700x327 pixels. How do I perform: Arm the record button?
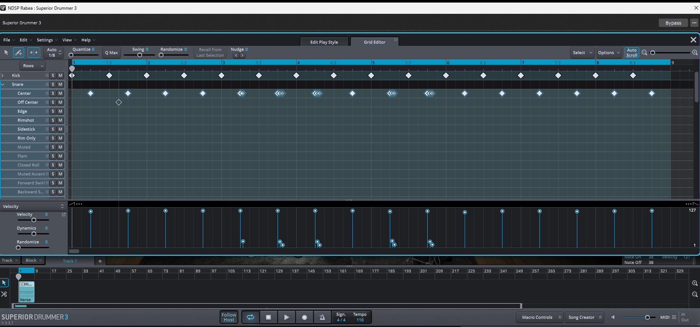click(304, 317)
